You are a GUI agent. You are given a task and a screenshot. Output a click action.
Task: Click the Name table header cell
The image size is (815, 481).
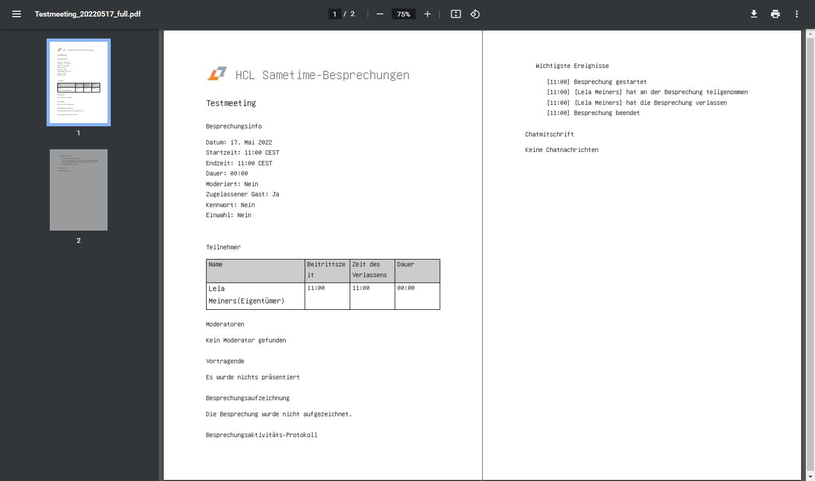click(256, 271)
